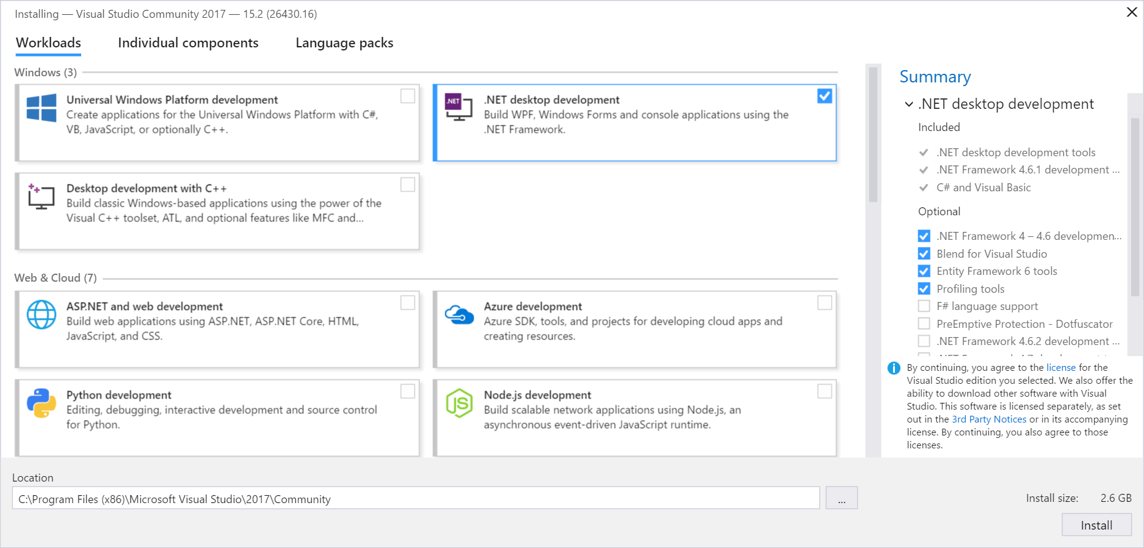
Task: Open the 3rd Party Notices link
Action: point(988,419)
